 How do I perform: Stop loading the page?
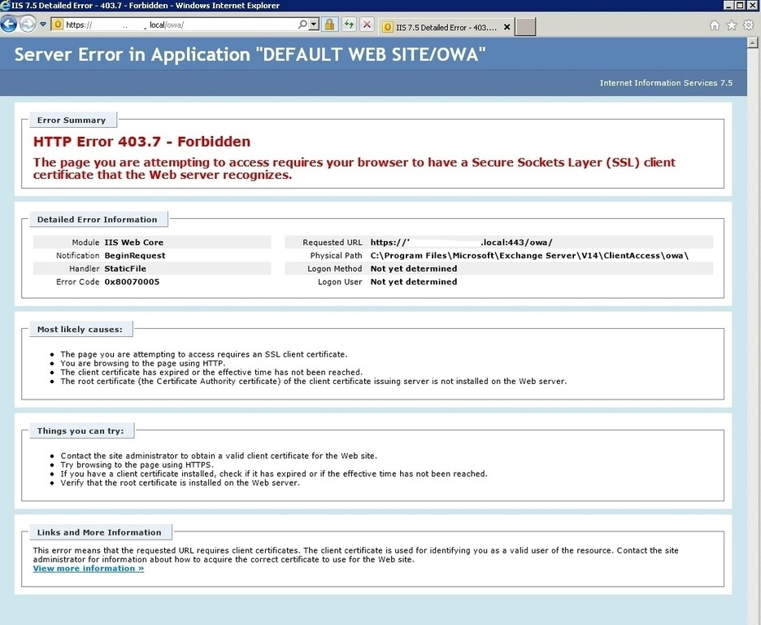366,24
